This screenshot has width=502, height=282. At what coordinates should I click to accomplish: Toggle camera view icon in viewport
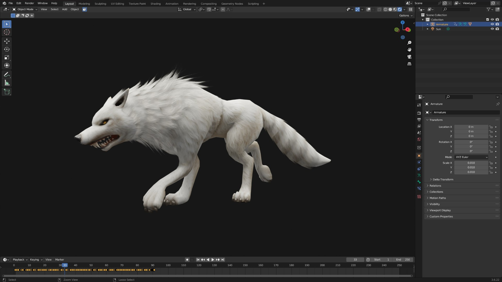(x=409, y=57)
